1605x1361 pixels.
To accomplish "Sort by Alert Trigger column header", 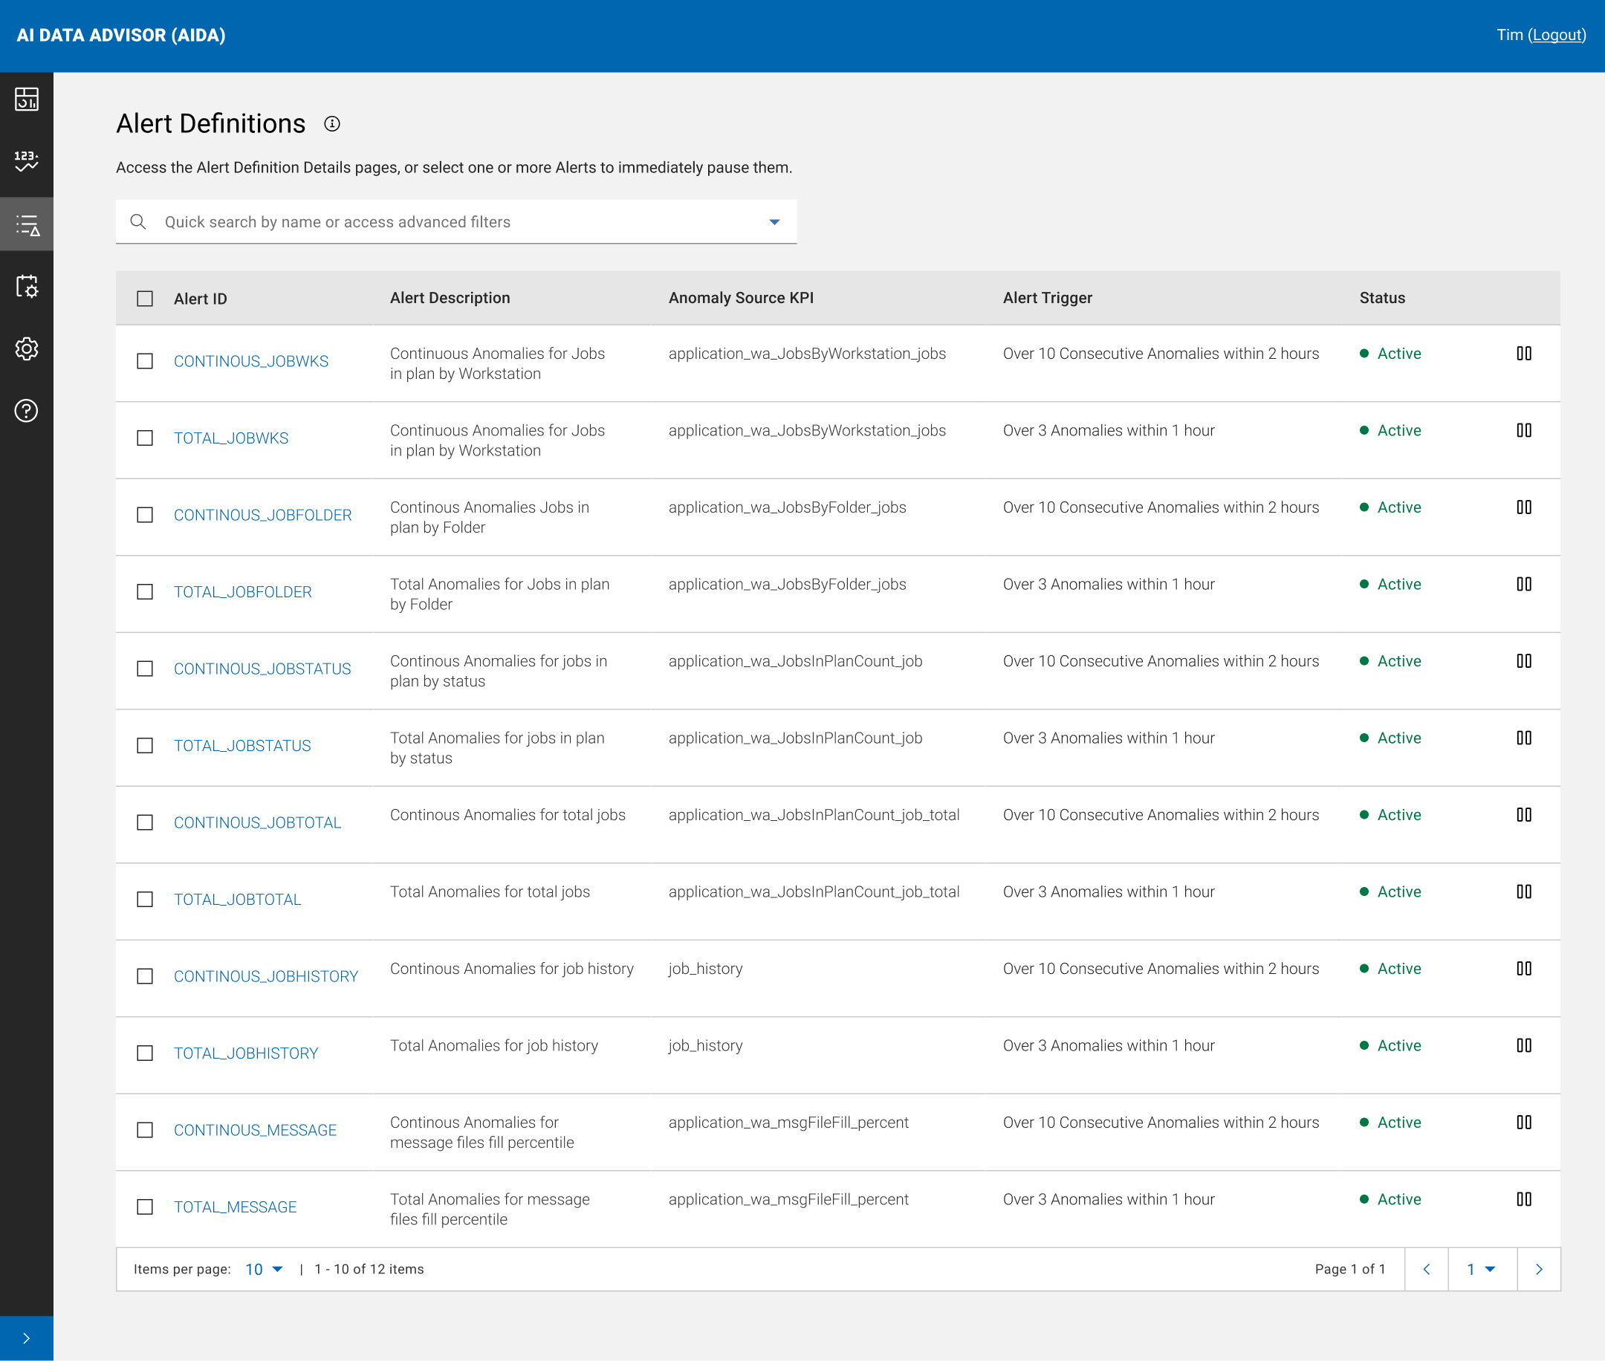I will [x=1047, y=298].
